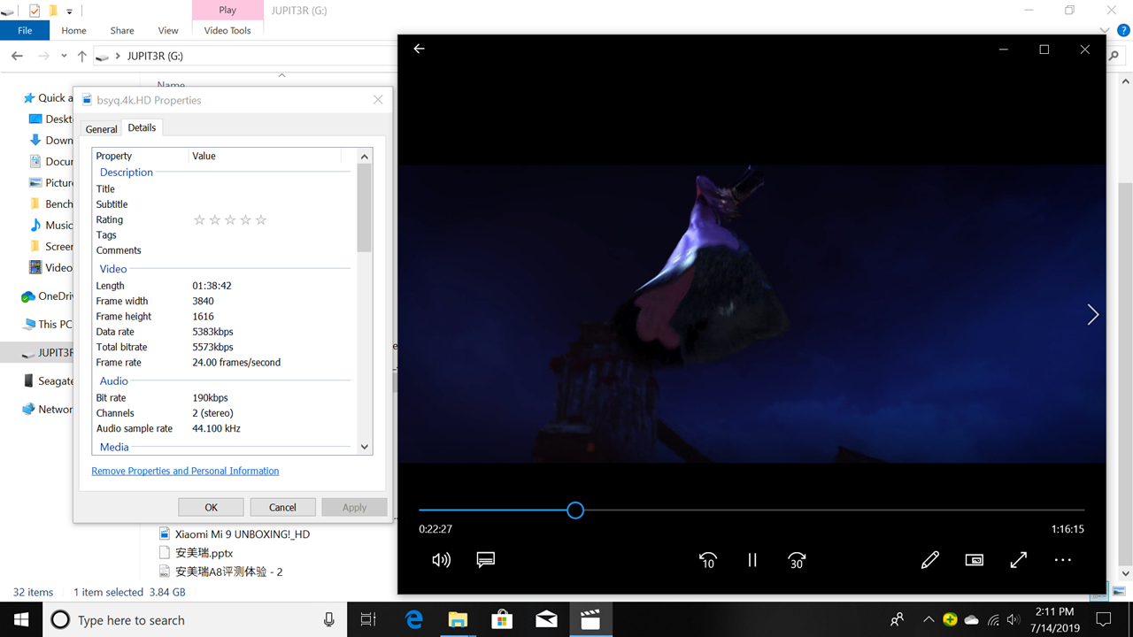The height and width of the screenshot is (637, 1133).
Task: Cancel the Properties dialog
Action: [282, 507]
